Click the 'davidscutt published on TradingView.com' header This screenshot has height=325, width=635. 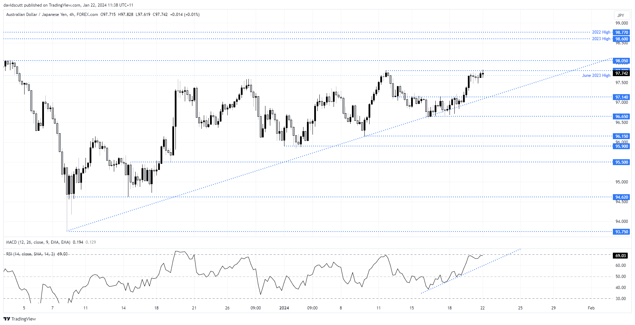coord(41,5)
